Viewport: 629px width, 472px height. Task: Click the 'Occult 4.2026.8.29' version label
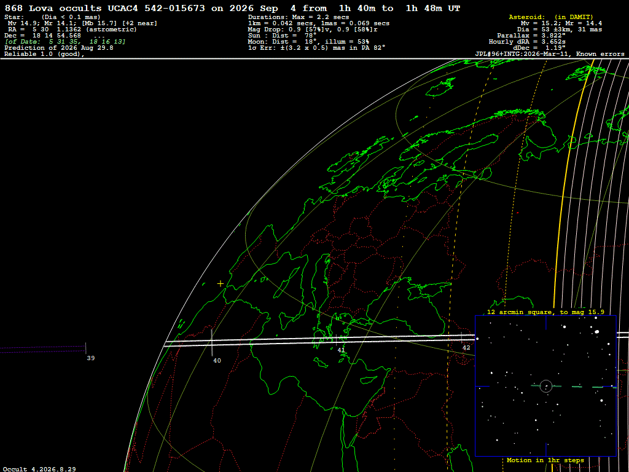(x=39, y=469)
